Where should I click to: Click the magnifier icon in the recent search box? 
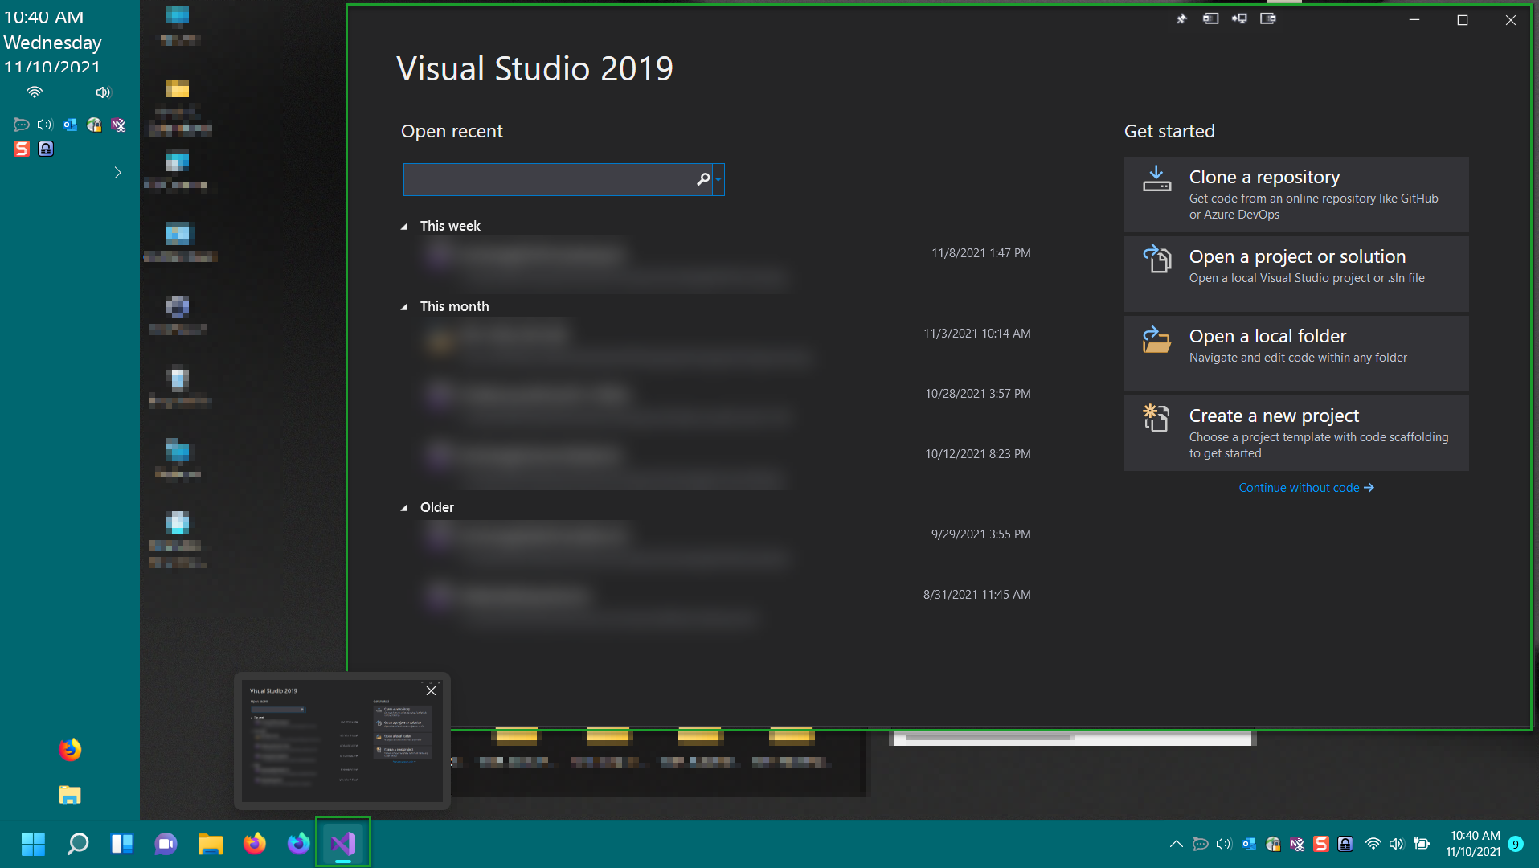pyautogui.click(x=703, y=179)
